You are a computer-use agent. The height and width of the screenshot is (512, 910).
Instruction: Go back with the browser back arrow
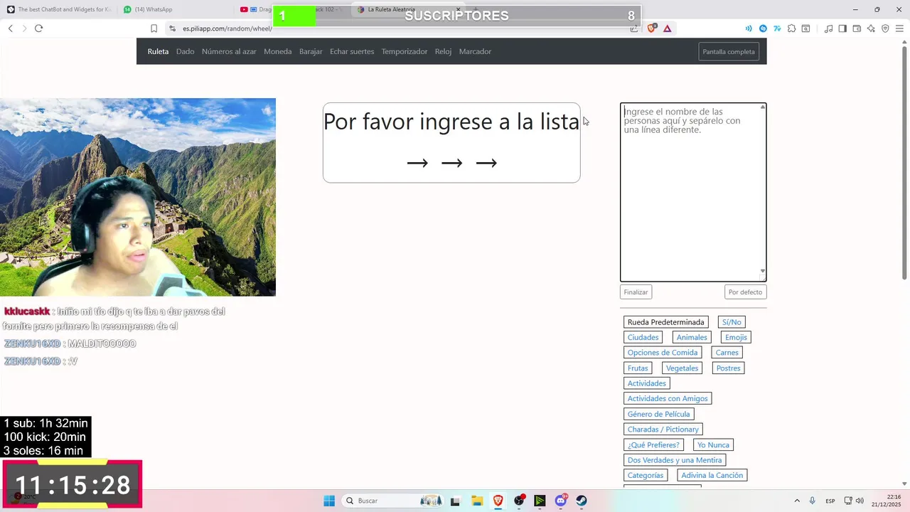(10, 28)
